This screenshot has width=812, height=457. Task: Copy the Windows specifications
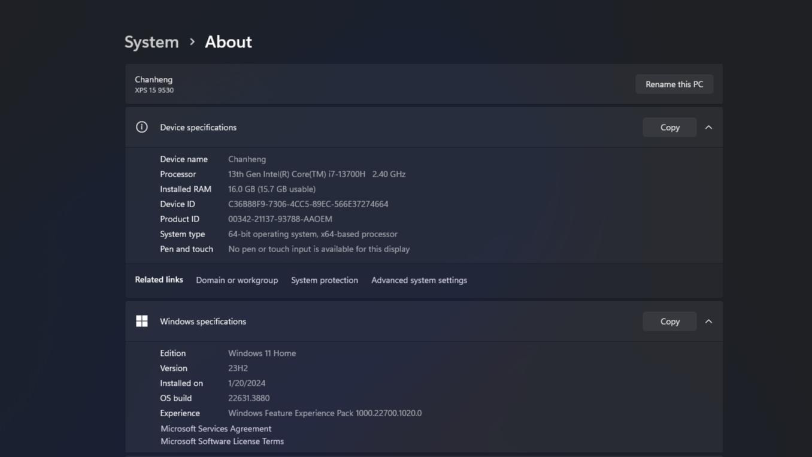(669, 321)
